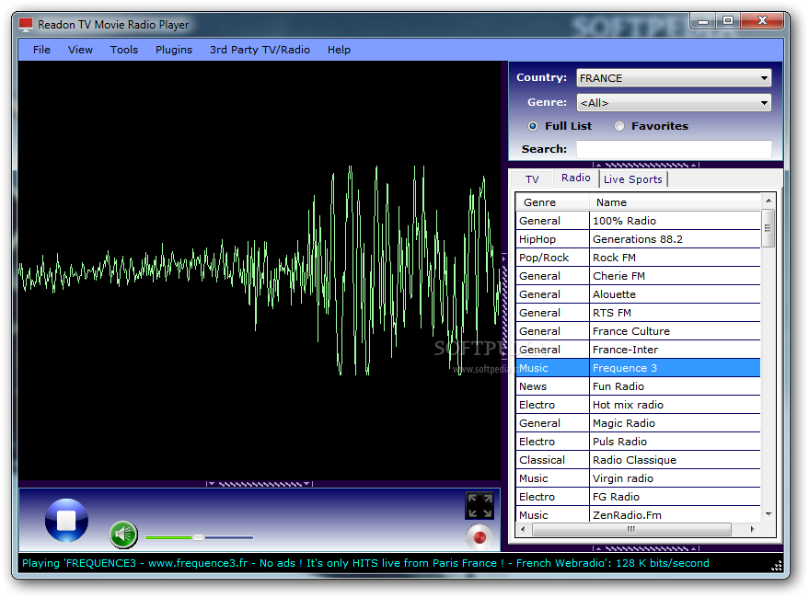Click the horizontal scrollbar thumb under the list

click(631, 529)
